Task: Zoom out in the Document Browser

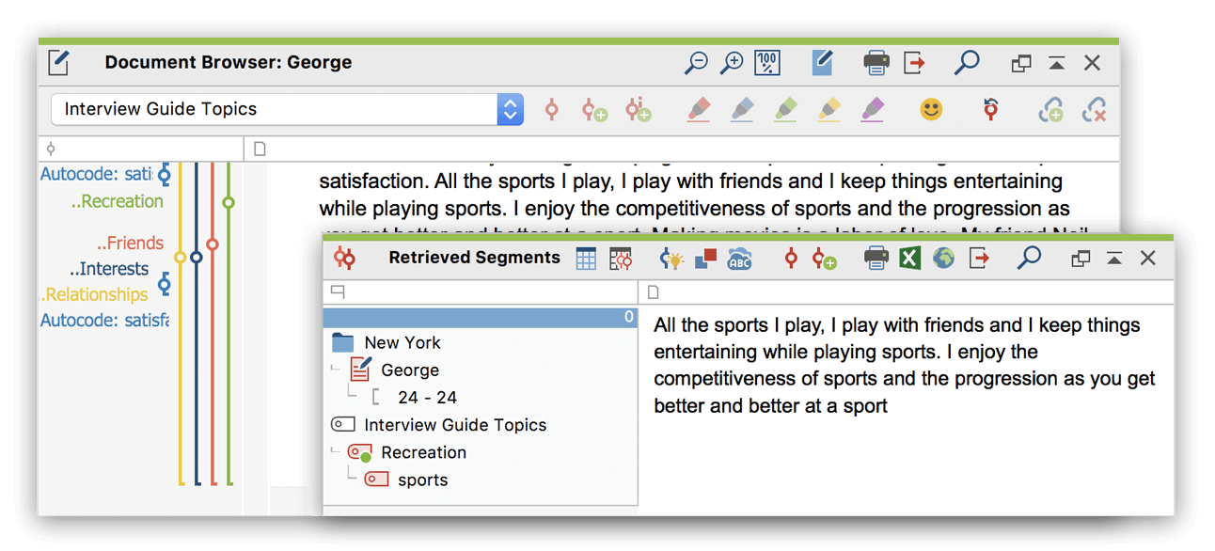Action: [x=696, y=63]
